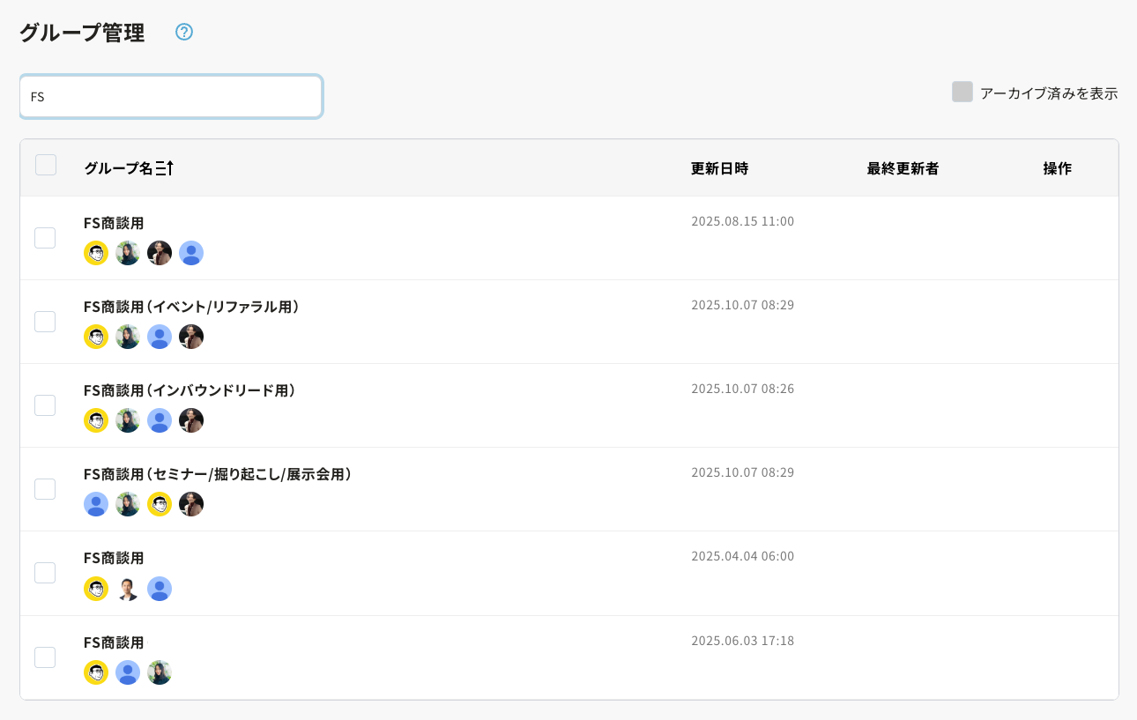The height and width of the screenshot is (720, 1137).
Task: Click the blue default avatar in the 2025.06.03 row
Action: point(128,672)
